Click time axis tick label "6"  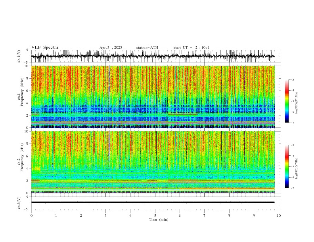click(180, 216)
